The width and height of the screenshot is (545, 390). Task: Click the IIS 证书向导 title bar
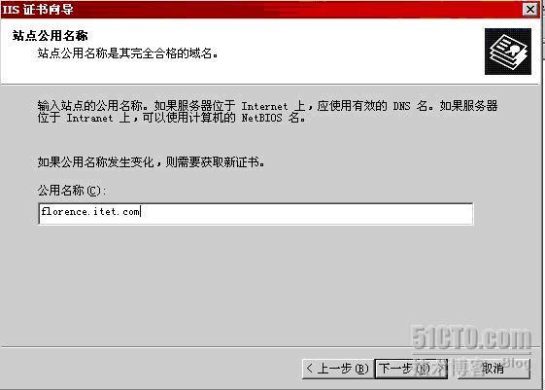point(260,9)
